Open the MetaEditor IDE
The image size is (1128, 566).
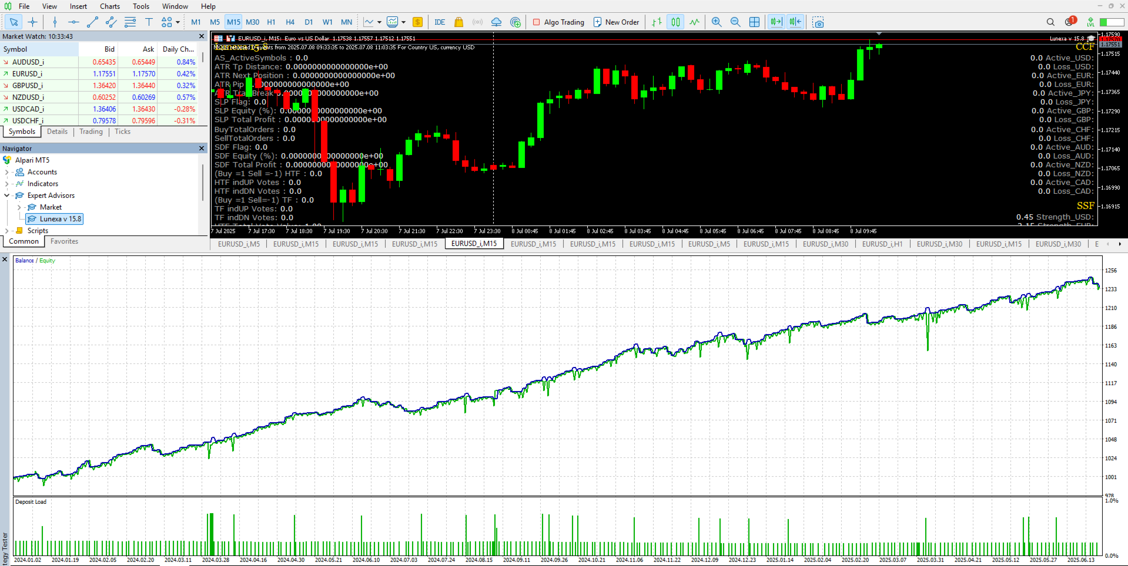coord(440,22)
